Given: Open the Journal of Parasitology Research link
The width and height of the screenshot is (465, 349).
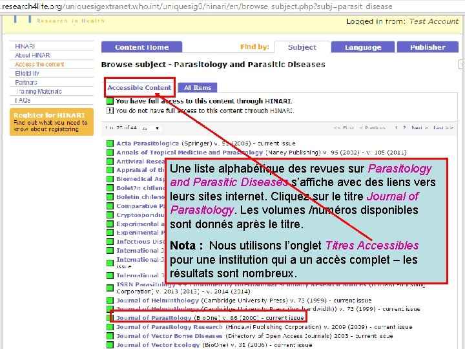Looking at the screenshot, I should [x=169, y=327].
